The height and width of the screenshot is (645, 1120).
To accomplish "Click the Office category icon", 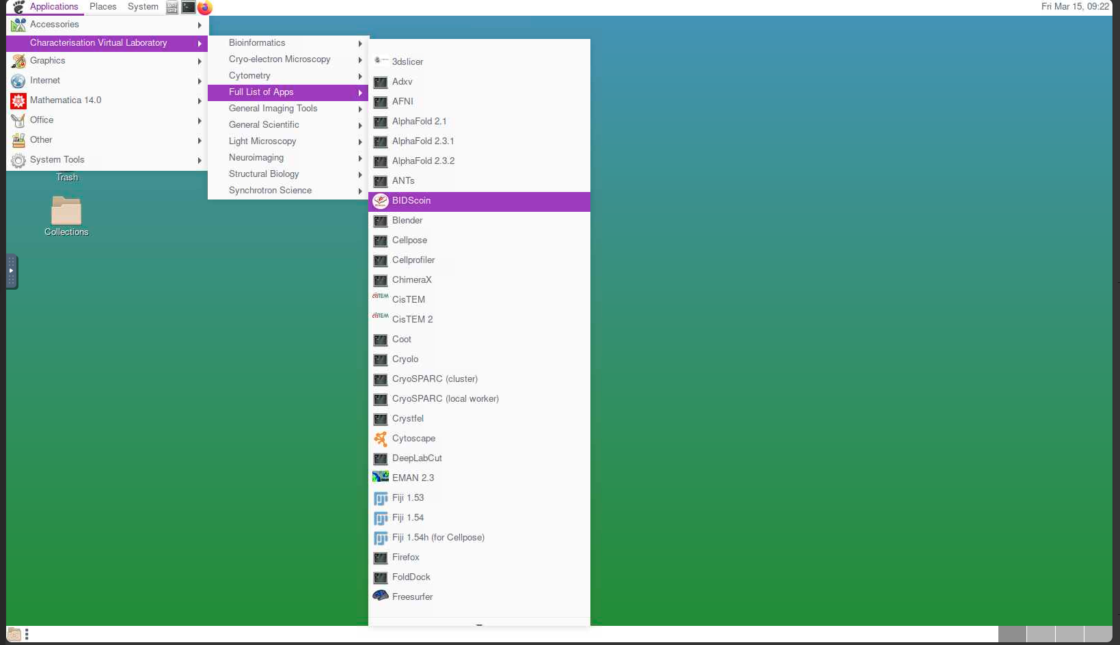I will [18, 120].
